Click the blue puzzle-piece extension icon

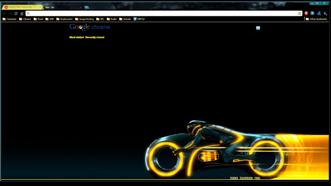319,13
